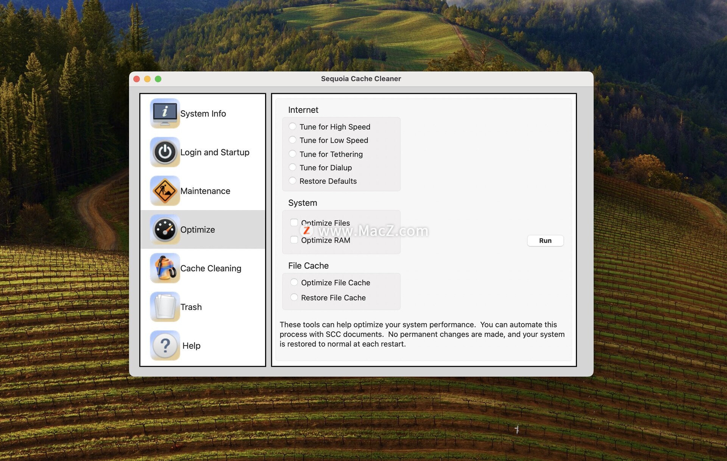Image resolution: width=727 pixels, height=461 pixels.
Task: Minimize the window with the yellow button
Action: click(147, 79)
